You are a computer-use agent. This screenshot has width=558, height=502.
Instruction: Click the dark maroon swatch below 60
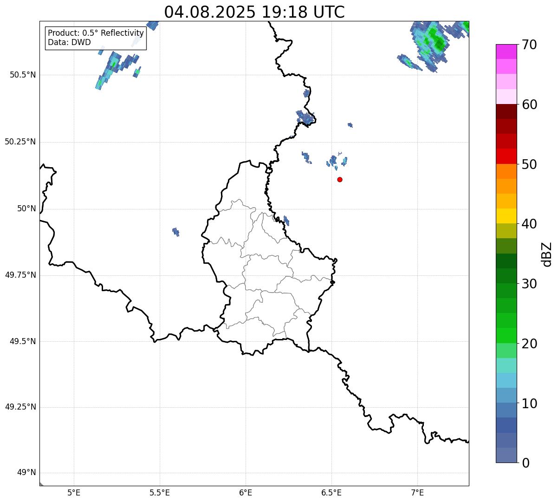pos(506,111)
